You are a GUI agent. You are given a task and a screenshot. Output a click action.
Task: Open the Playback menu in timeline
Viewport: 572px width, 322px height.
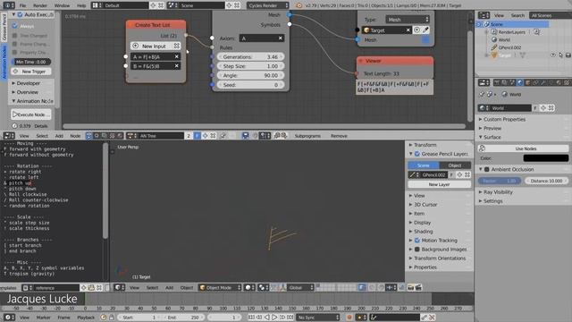pos(86,318)
